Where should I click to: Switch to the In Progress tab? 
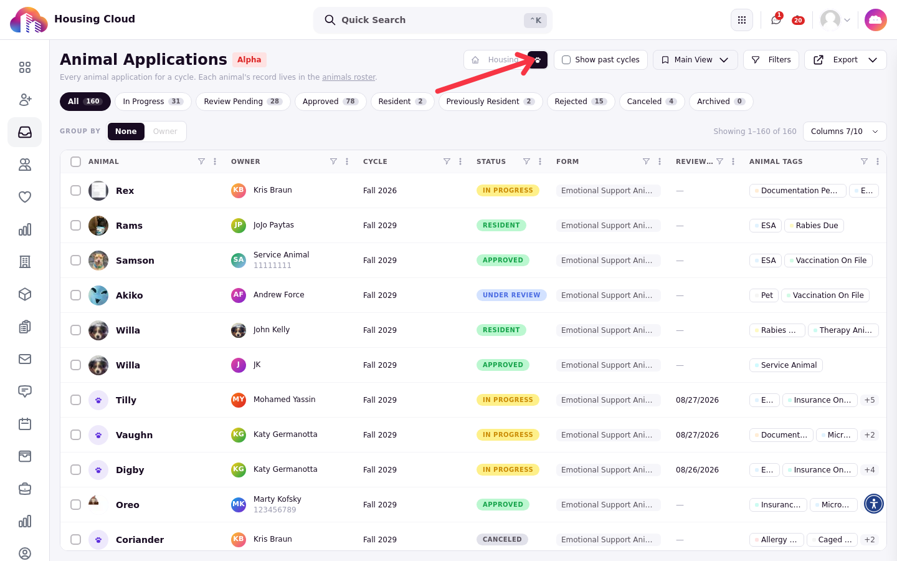pos(153,102)
